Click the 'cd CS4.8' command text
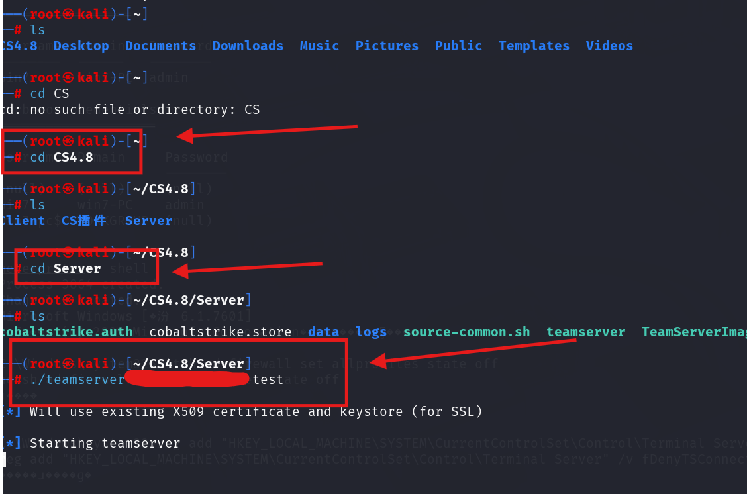Screen dimensions: 747x494 coord(62,157)
